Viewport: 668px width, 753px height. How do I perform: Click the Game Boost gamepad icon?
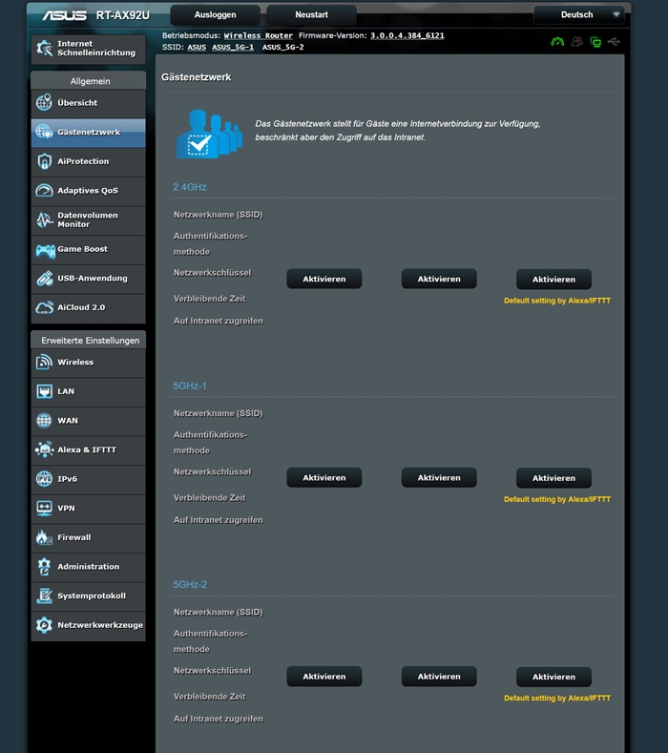point(45,250)
